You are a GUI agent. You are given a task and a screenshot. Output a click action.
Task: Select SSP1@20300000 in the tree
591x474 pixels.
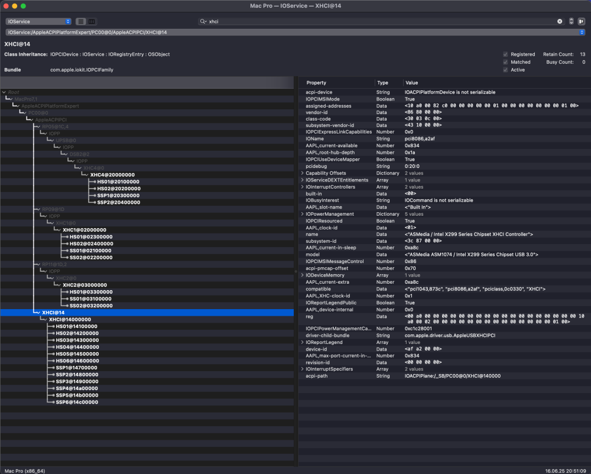click(118, 196)
